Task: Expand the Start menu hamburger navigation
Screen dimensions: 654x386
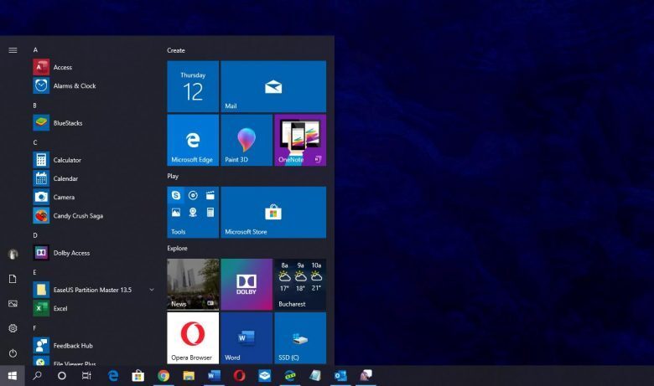Action: (x=13, y=50)
